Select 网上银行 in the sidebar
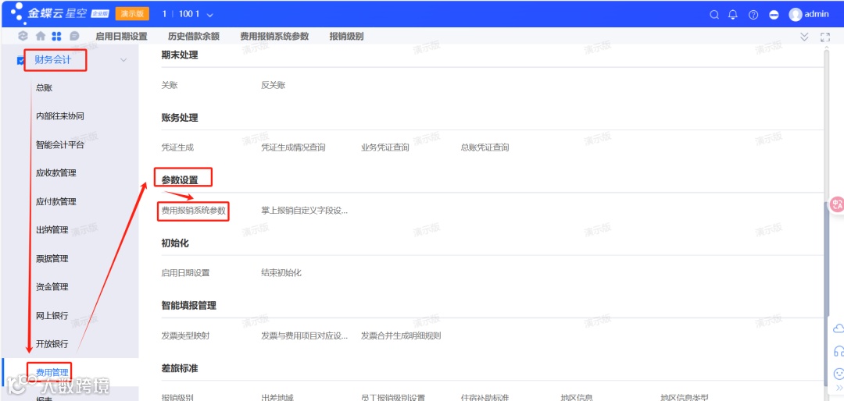The width and height of the screenshot is (844, 401). tap(52, 315)
